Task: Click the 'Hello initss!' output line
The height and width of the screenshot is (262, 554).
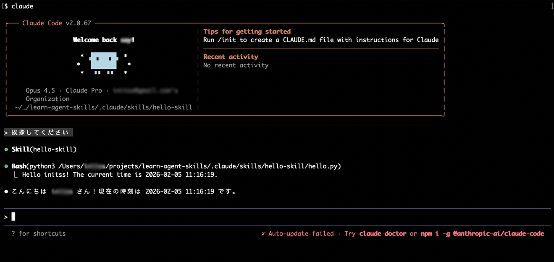Action: 120,175
